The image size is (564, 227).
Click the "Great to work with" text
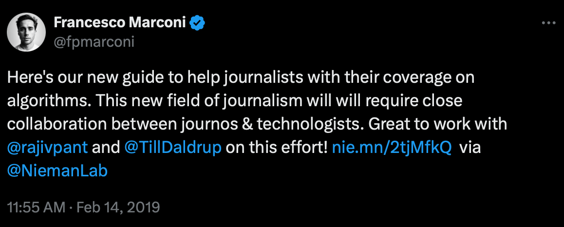coord(438,124)
